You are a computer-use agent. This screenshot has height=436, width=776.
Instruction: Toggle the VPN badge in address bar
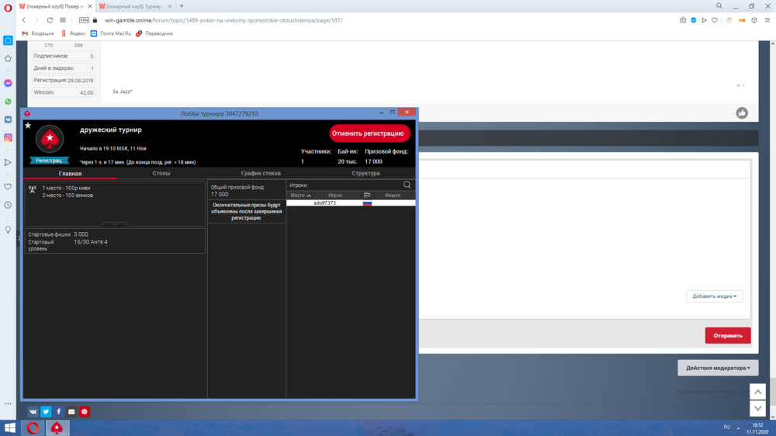[x=84, y=20]
